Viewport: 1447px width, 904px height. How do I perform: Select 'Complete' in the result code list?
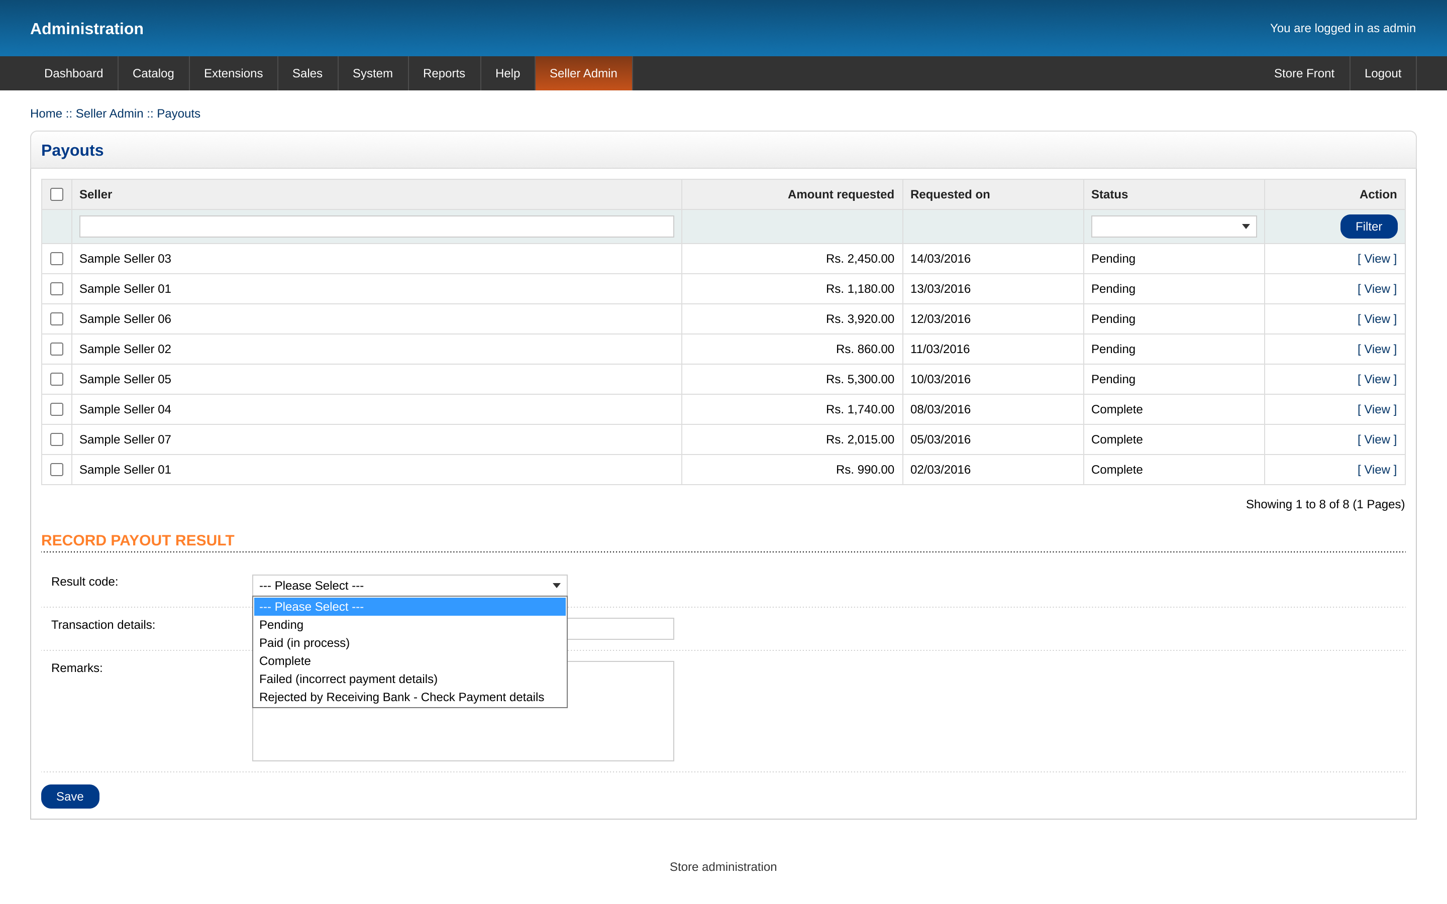409,661
